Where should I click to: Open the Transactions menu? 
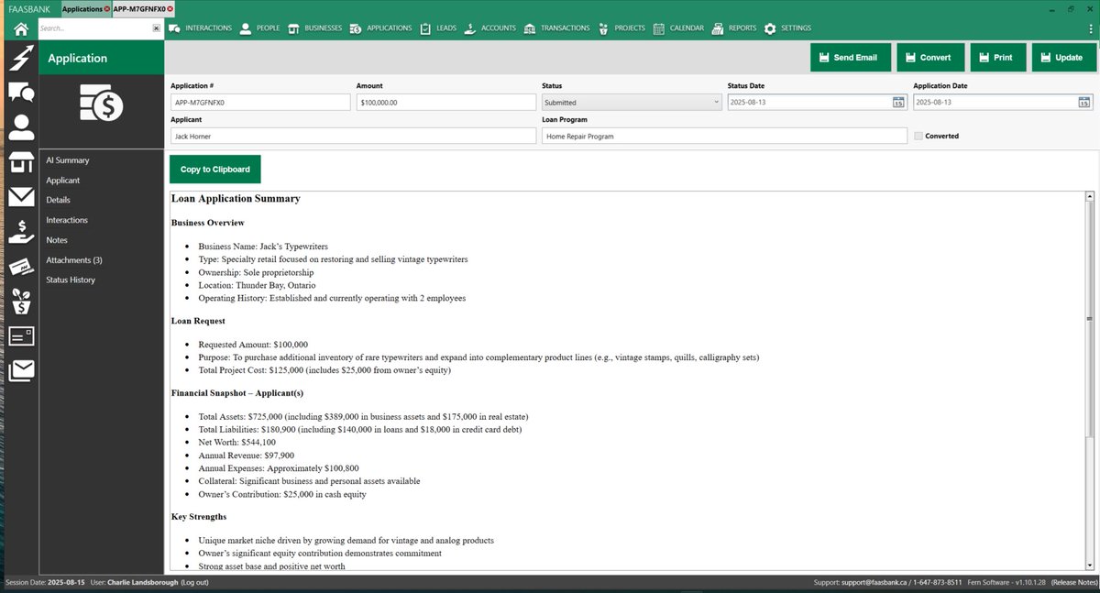pyautogui.click(x=557, y=28)
